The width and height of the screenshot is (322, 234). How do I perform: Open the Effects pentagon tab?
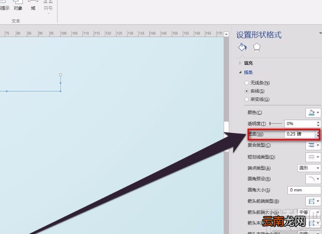click(x=257, y=47)
